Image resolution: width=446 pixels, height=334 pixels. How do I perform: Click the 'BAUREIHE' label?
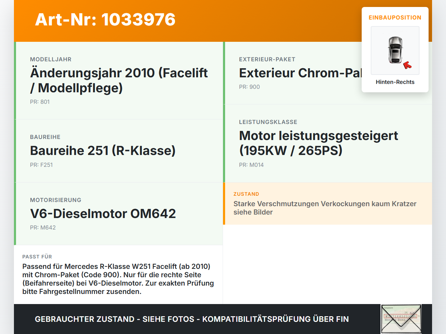45,137
